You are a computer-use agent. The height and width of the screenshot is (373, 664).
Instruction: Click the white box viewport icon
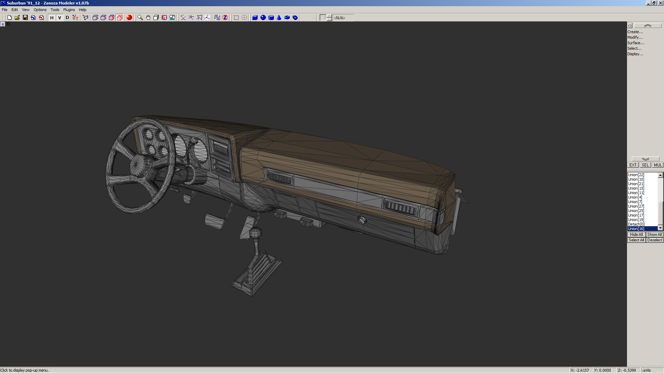coord(156,18)
